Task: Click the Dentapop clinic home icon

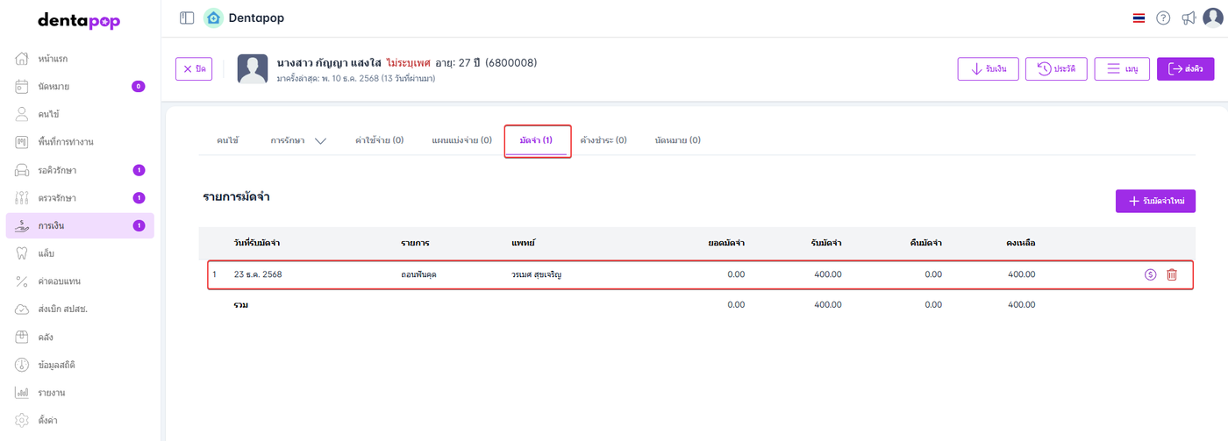Action: click(213, 18)
